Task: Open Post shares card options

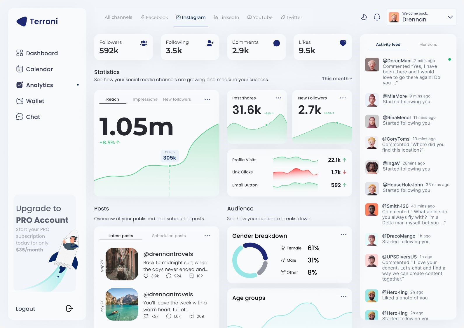Action: (278, 98)
